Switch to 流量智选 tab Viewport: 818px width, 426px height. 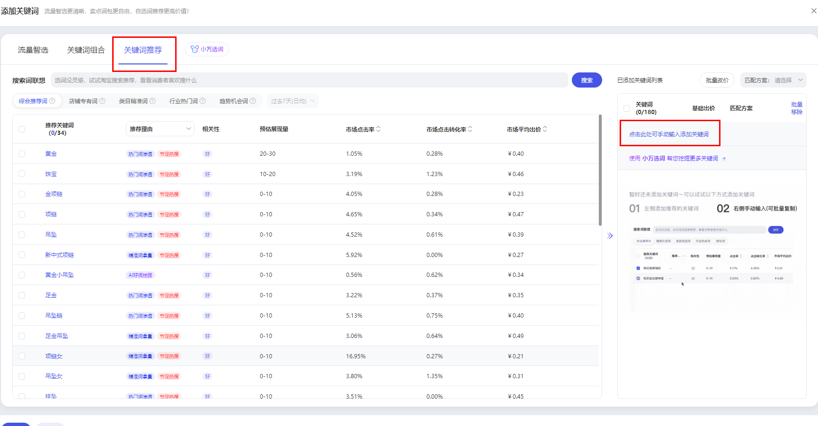coord(33,50)
